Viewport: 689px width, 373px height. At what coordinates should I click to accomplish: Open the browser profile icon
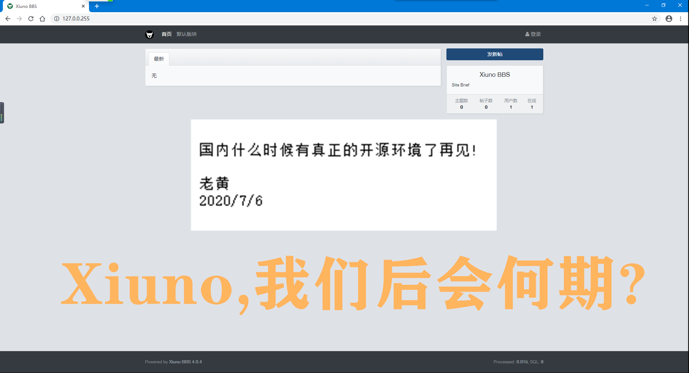(669, 19)
